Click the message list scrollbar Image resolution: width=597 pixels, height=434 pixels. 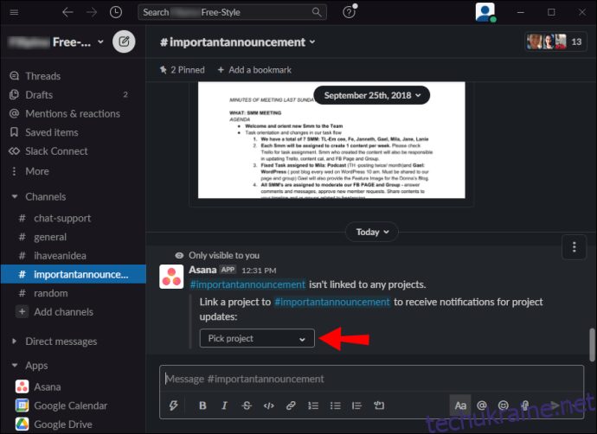593,345
